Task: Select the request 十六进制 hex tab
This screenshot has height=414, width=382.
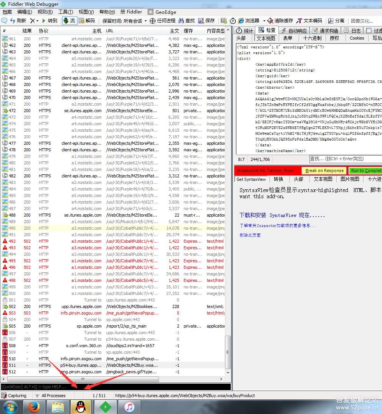Action: tap(312, 38)
